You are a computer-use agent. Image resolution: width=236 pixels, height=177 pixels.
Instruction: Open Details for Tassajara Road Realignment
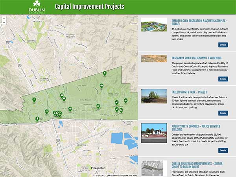(223, 79)
